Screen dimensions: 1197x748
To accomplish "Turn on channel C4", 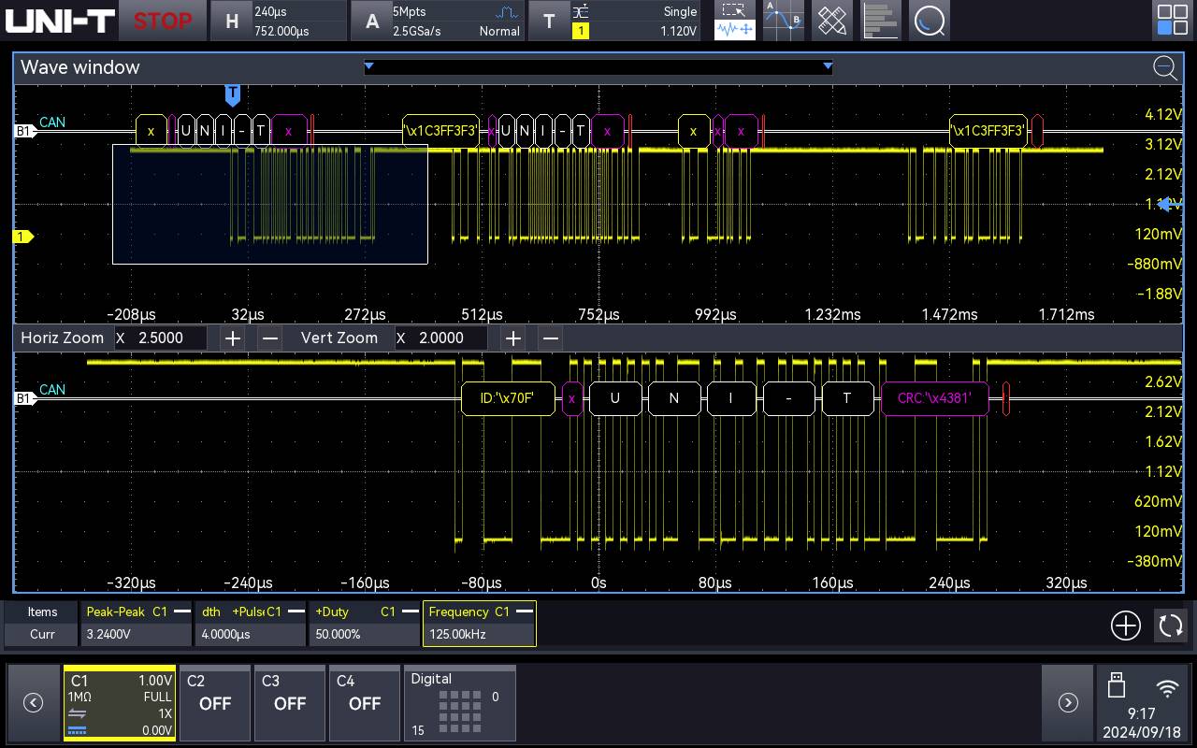I will [364, 703].
